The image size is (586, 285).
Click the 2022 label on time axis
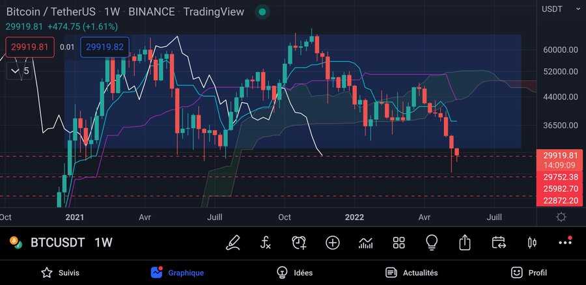354,217
